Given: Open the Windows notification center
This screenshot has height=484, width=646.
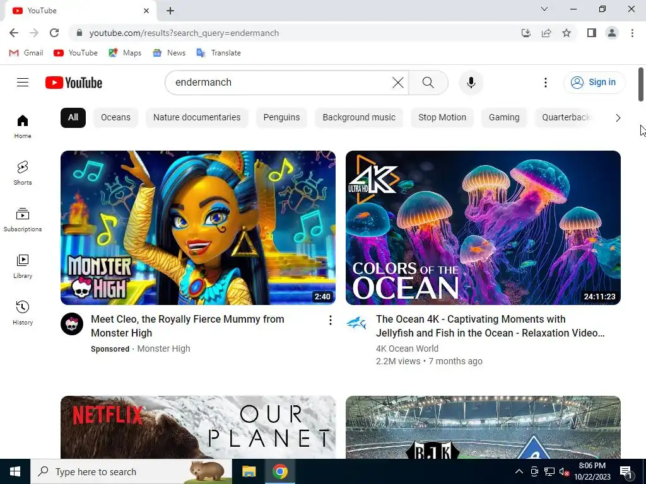Looking at the screenshot, I should click(x=625, y=471).
